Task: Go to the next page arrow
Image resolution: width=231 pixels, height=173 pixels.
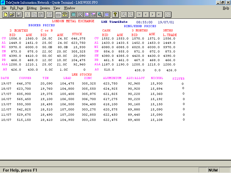Action: (x=153, y=15)
